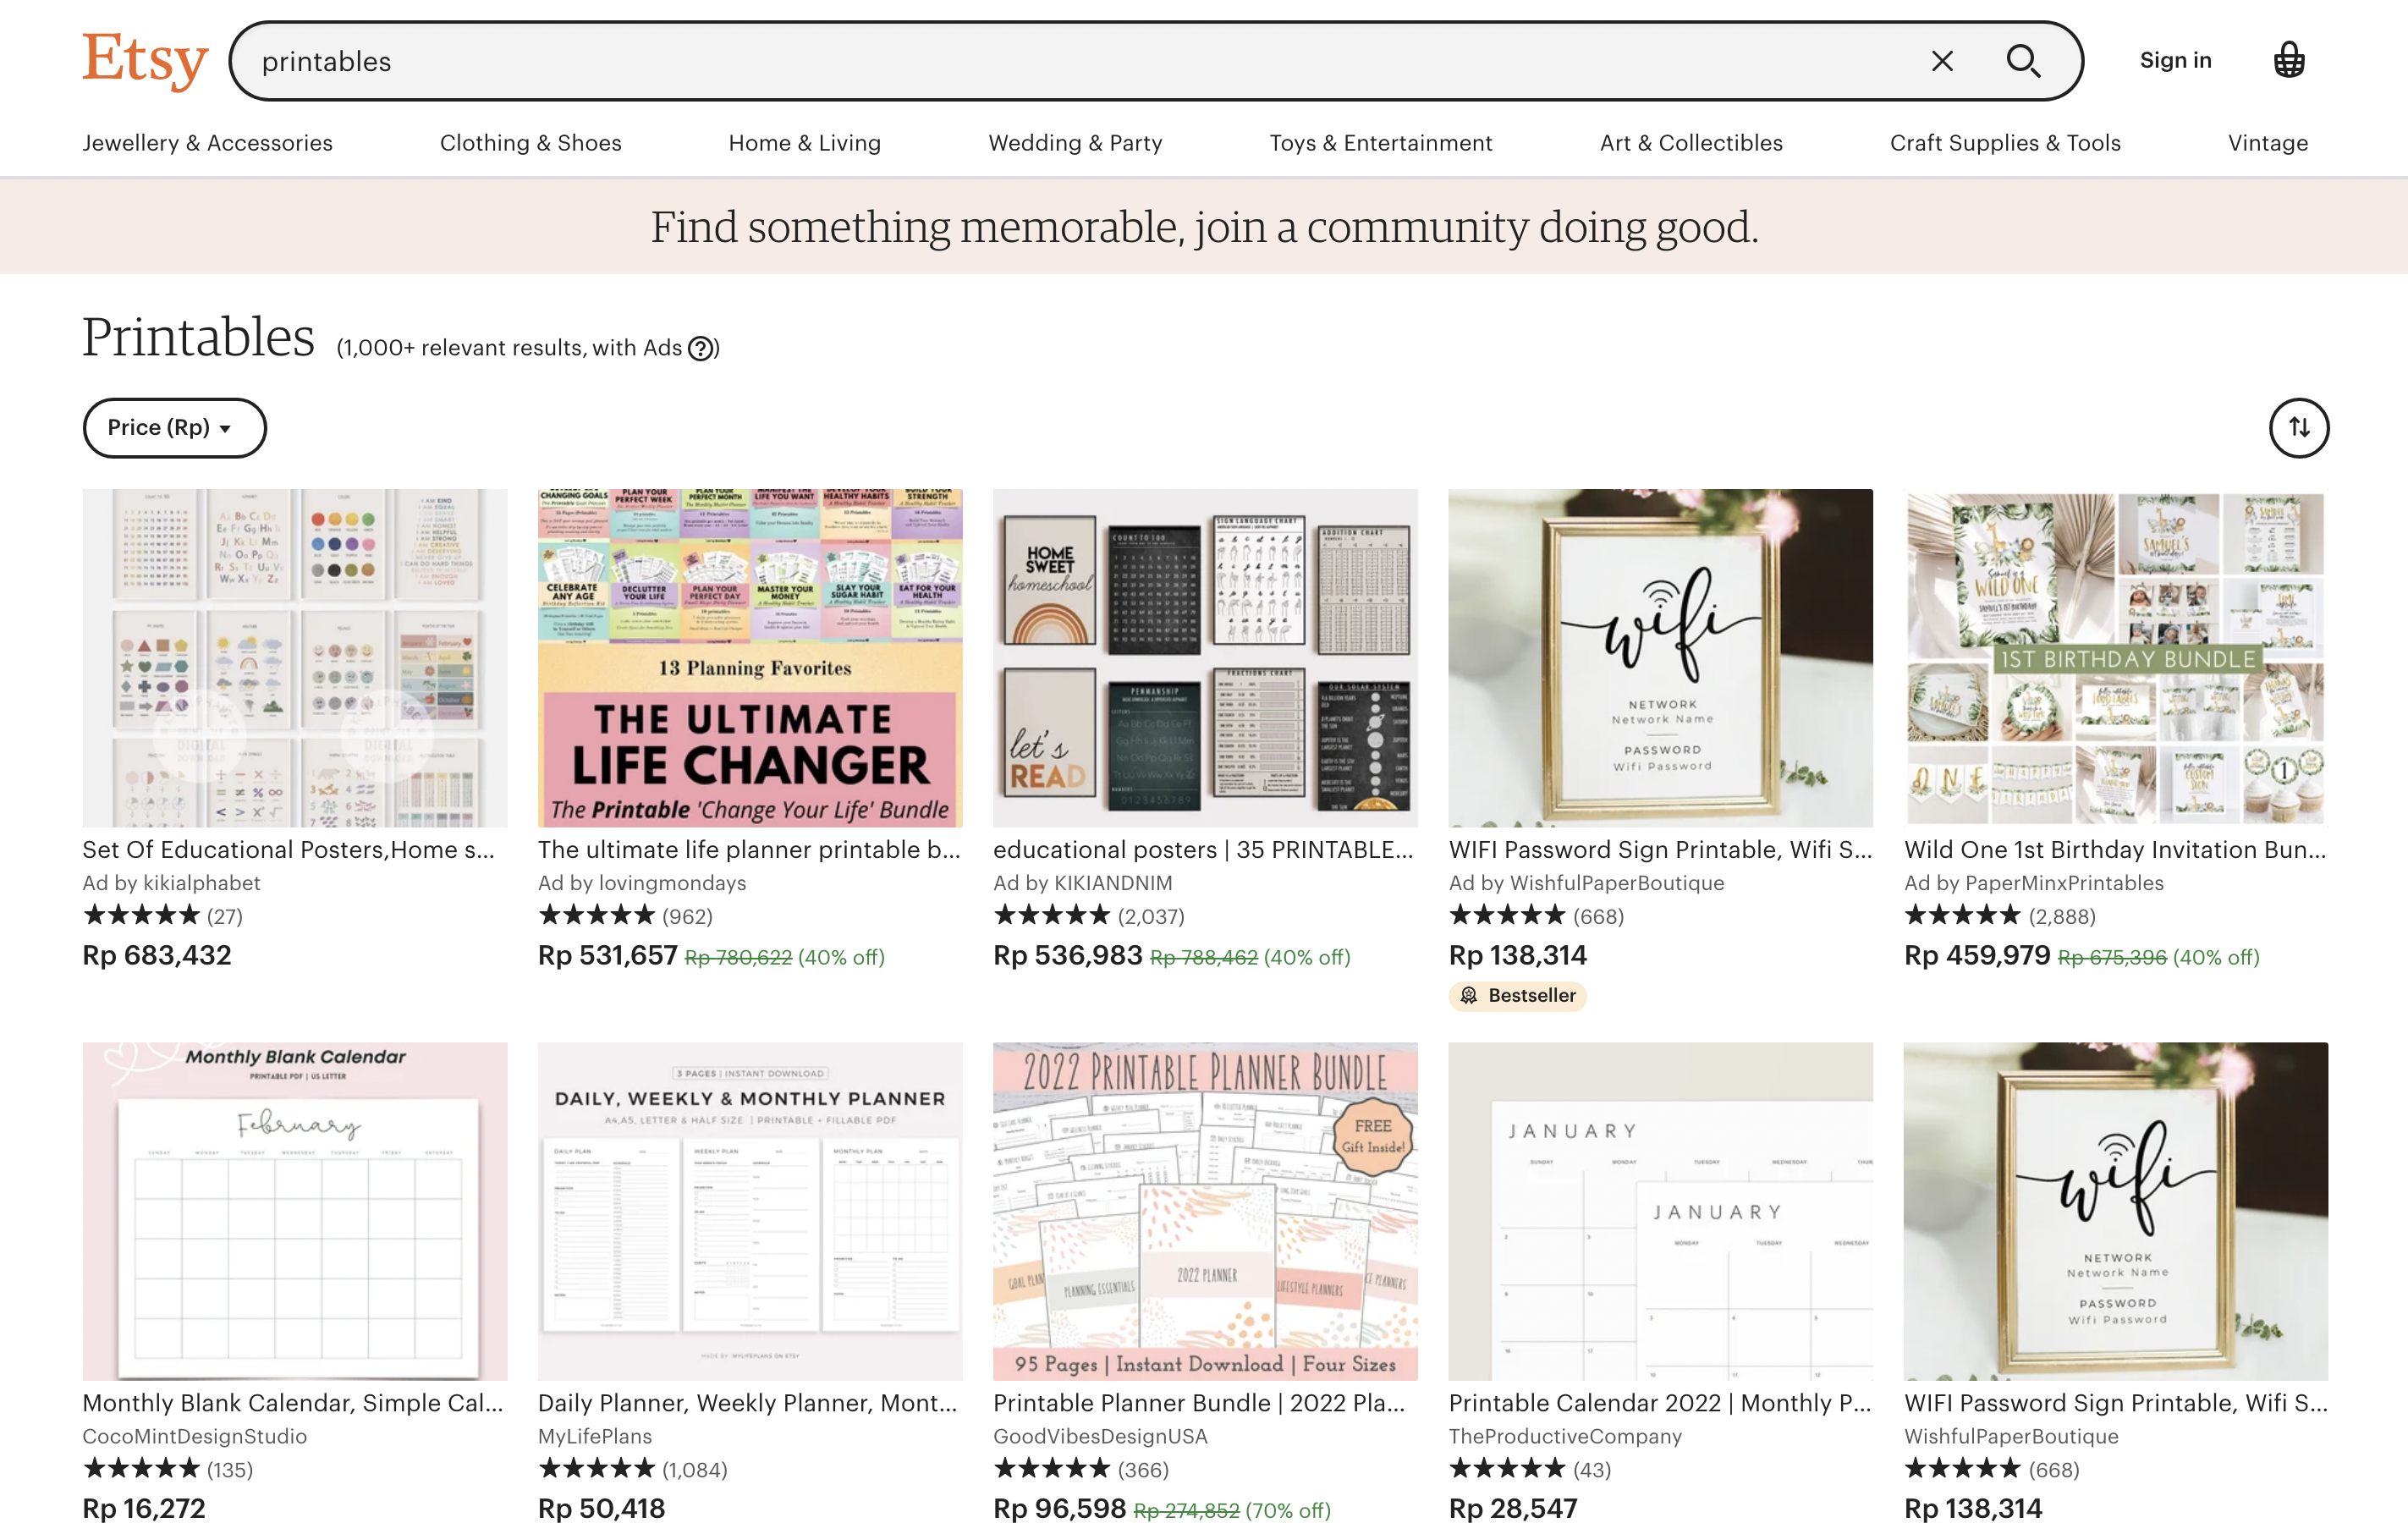Clear the search field with X icon
The width and height of the screenshot is (2408, 1523).
1942,61
